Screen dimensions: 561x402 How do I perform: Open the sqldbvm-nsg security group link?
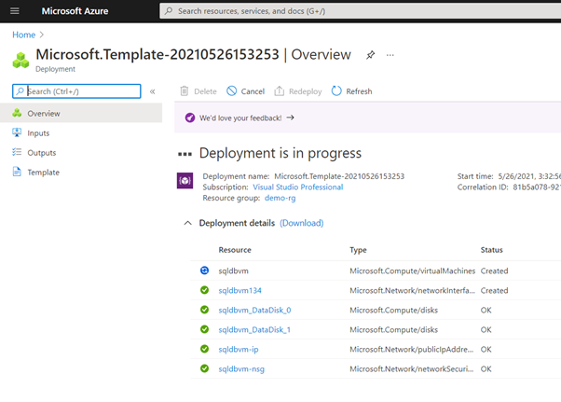point(241,369)
